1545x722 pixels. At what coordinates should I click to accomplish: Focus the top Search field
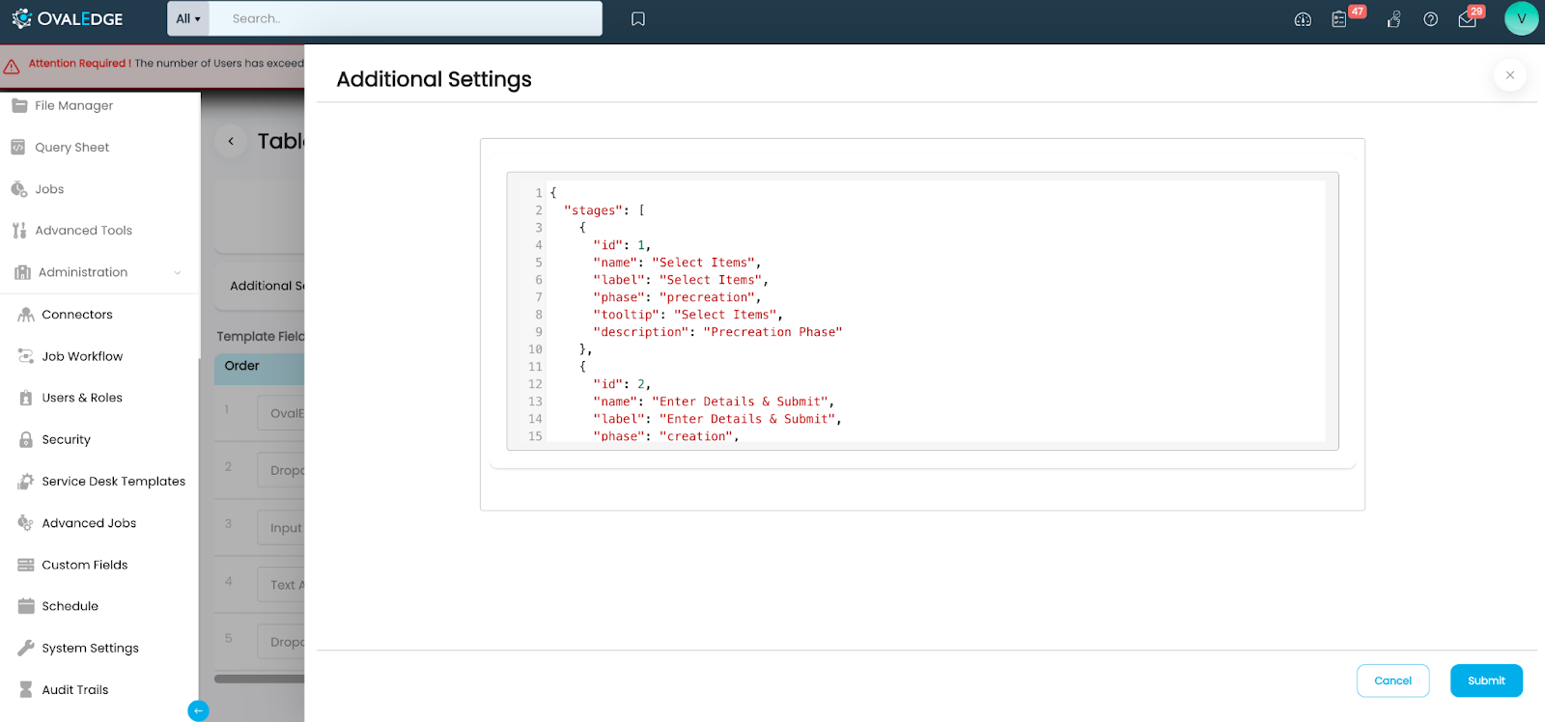point(406,18)
